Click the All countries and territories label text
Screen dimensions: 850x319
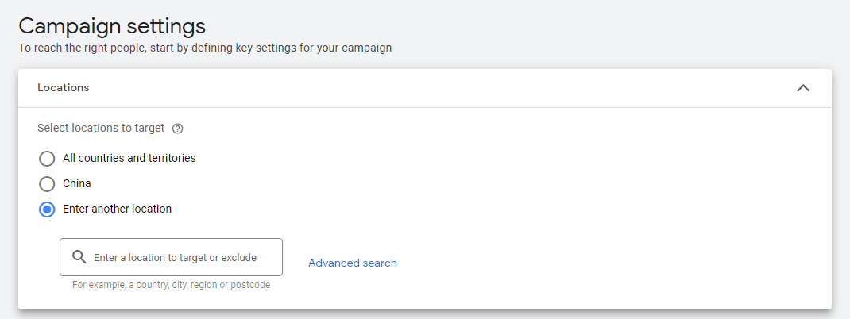(x=129, y=158)
